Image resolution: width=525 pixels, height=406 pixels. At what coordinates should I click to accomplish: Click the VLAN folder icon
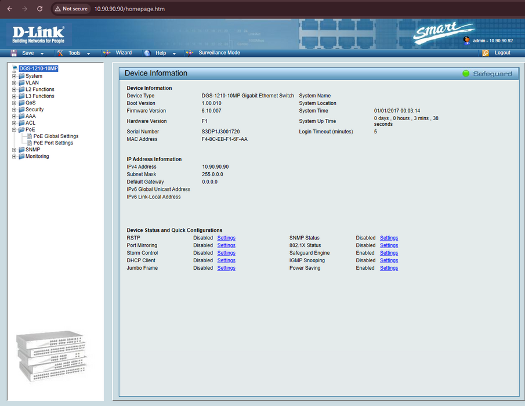(22, 83)
